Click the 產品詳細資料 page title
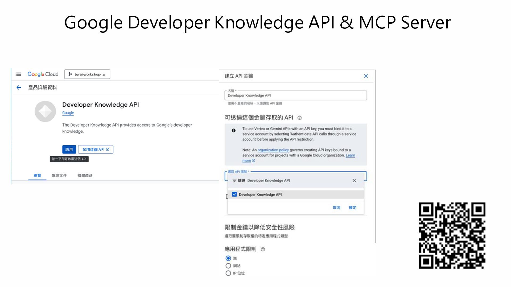The width and height of the screenshot is (511, 287). point(43,87)
